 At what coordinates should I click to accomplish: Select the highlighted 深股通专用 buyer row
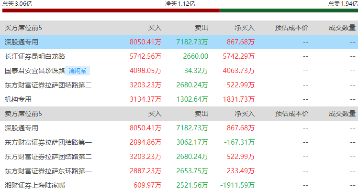(179, 42)
